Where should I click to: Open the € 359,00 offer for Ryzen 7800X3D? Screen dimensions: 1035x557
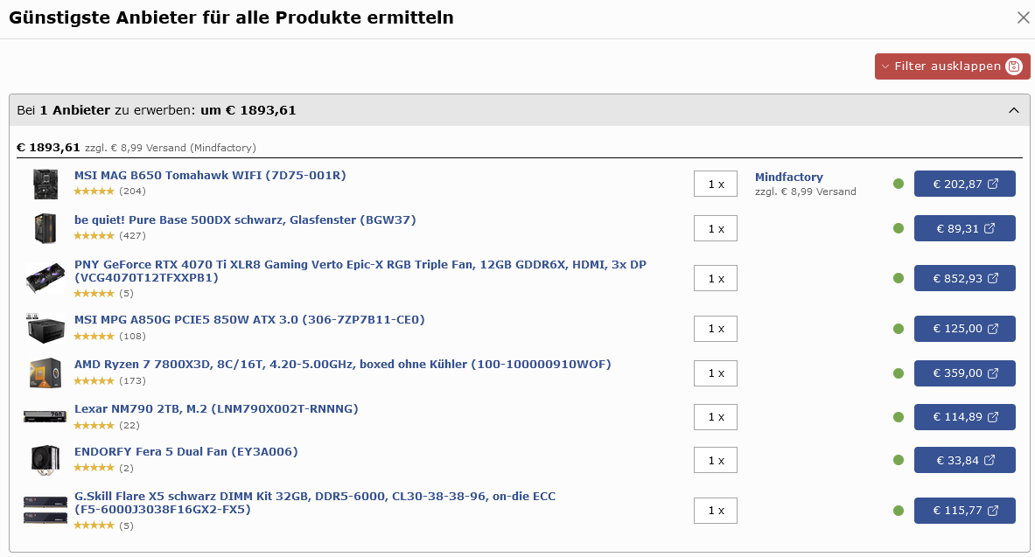click(964, 372)
